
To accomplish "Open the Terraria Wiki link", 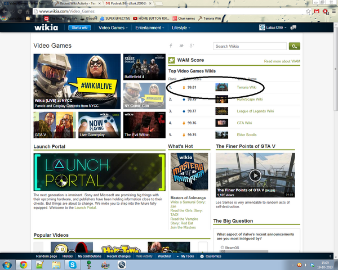I will click(x=247, y=87).
